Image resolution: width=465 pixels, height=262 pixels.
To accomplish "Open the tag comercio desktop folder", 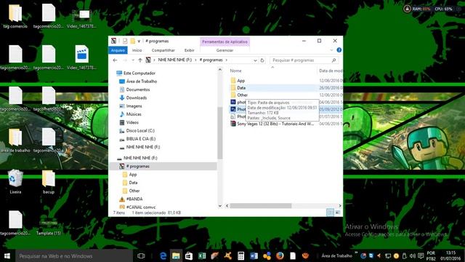I will 15,16.
